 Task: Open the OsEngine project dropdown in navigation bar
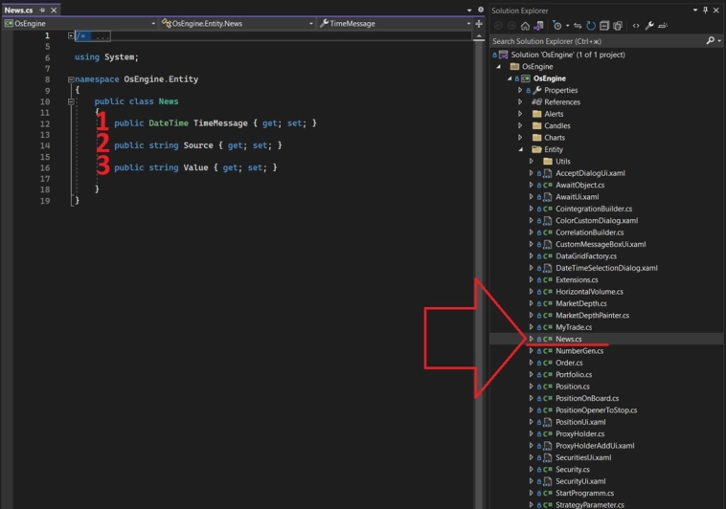tap(153, 24)
